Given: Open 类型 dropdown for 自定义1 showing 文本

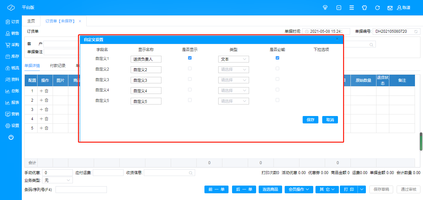Looking at the screenshot, I should [233, 59].
